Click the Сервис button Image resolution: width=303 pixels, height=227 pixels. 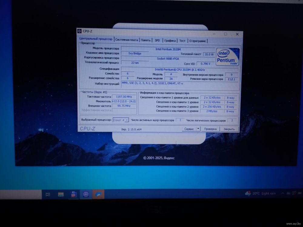[189, 129]
